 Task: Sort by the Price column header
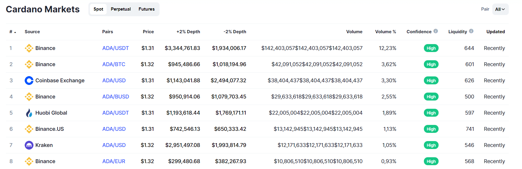[x=148, y=32]
